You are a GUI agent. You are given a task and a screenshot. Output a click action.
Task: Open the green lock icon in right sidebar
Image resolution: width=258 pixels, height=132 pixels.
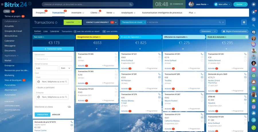pos(254,88)
